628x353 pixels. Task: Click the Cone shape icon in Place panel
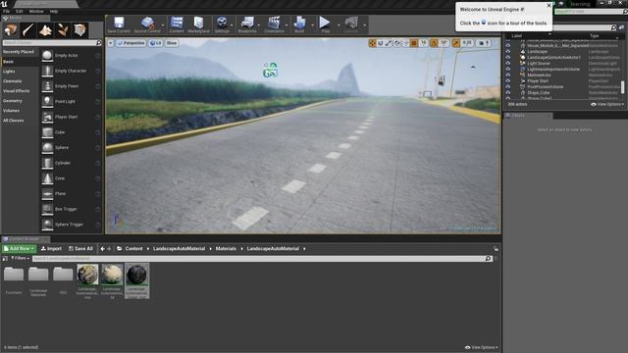47,178
